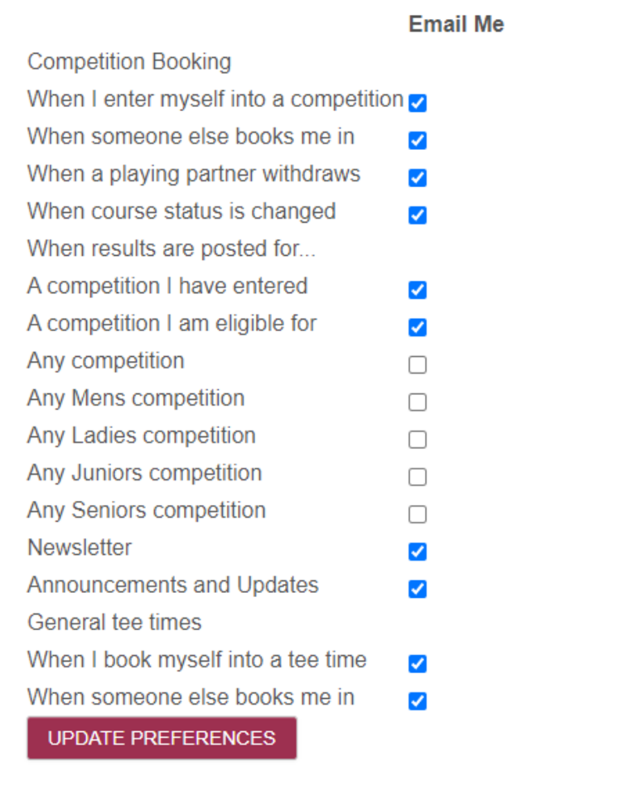Uncheck 'A competition I am eligible for'
Image resolution: width=633 pixels, height=785 pixels.
418,327
